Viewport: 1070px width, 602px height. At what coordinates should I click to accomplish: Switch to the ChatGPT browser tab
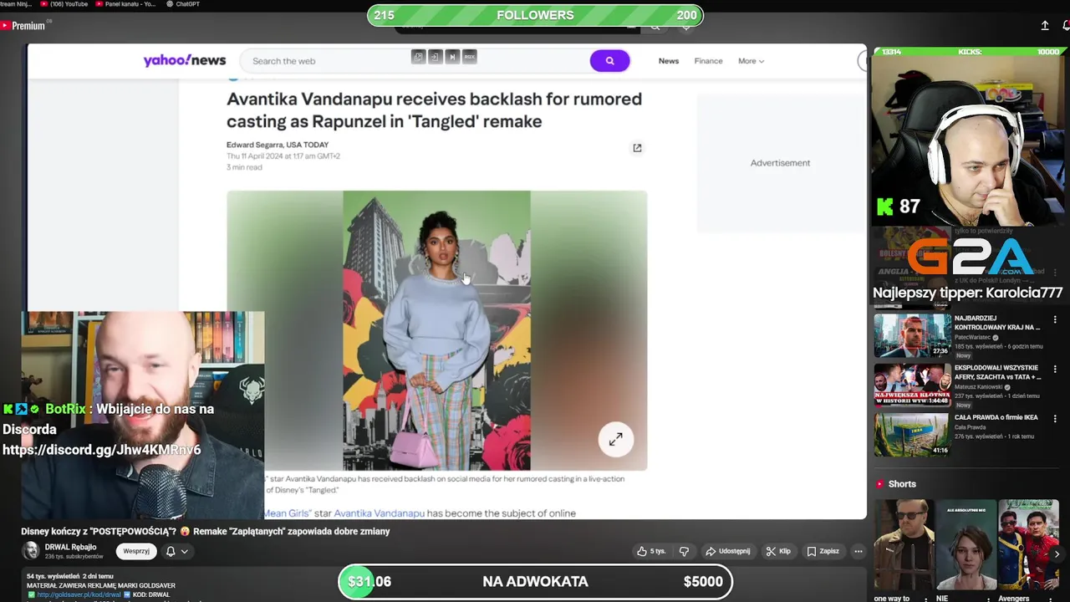pyautogui.click(x=183, y=4)
